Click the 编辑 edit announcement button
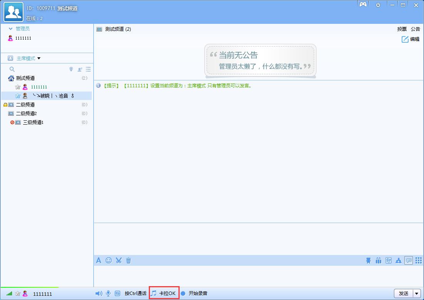 pos(411,39)
